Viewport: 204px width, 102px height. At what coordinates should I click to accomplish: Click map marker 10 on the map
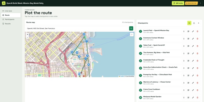click(79, 74)
